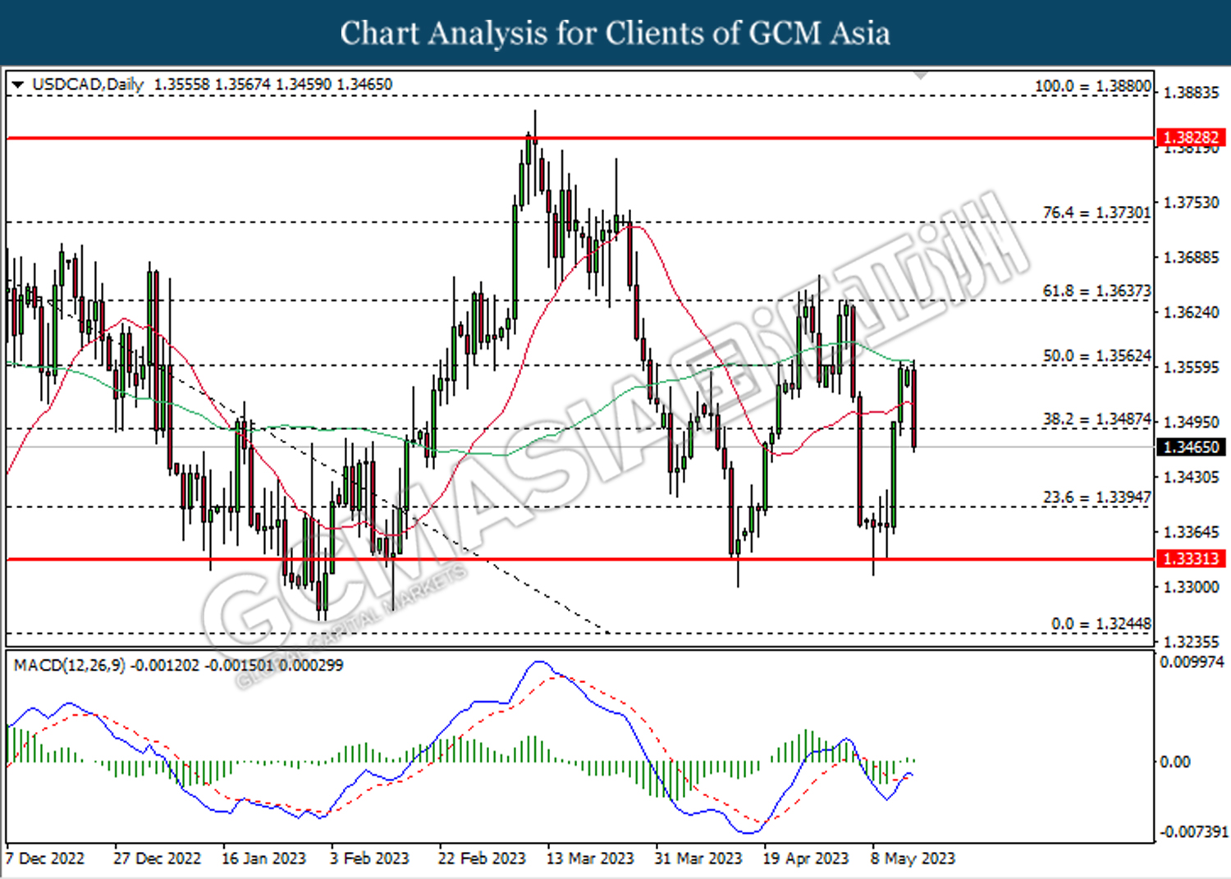
Task: Click the '27 Dec 2022' date label
Action: coord(157,858)
